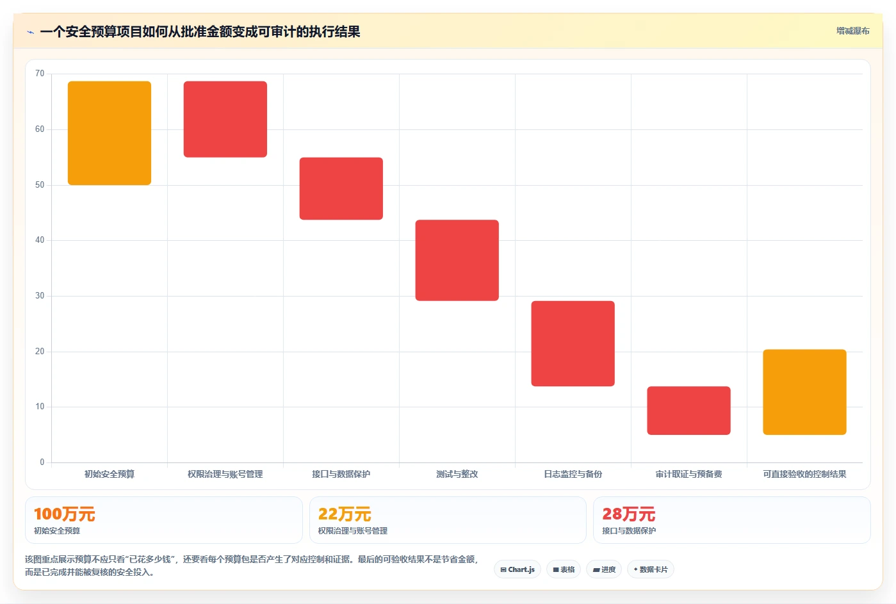
Task: Click the red 接口与数据保护 bar
Action: click(341, 188)
